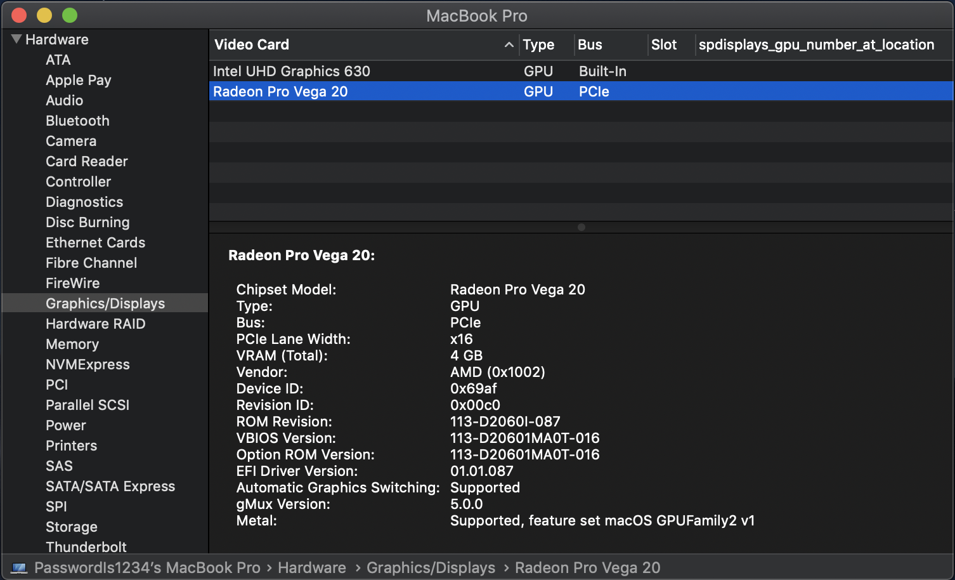
Task: Select Audio in the Hardware list
Action: [x=65, y=100]
